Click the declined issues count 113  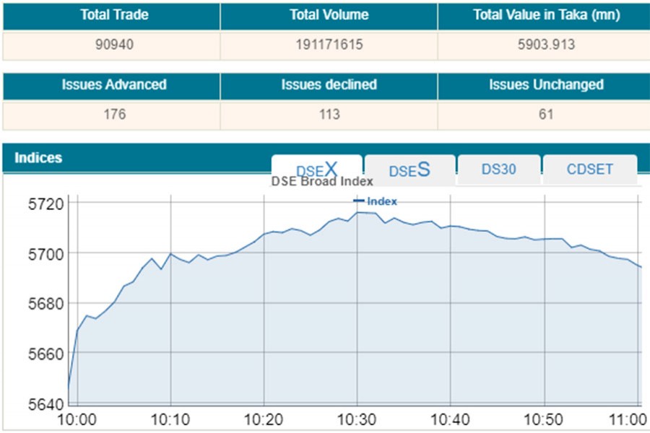[329, 114]
